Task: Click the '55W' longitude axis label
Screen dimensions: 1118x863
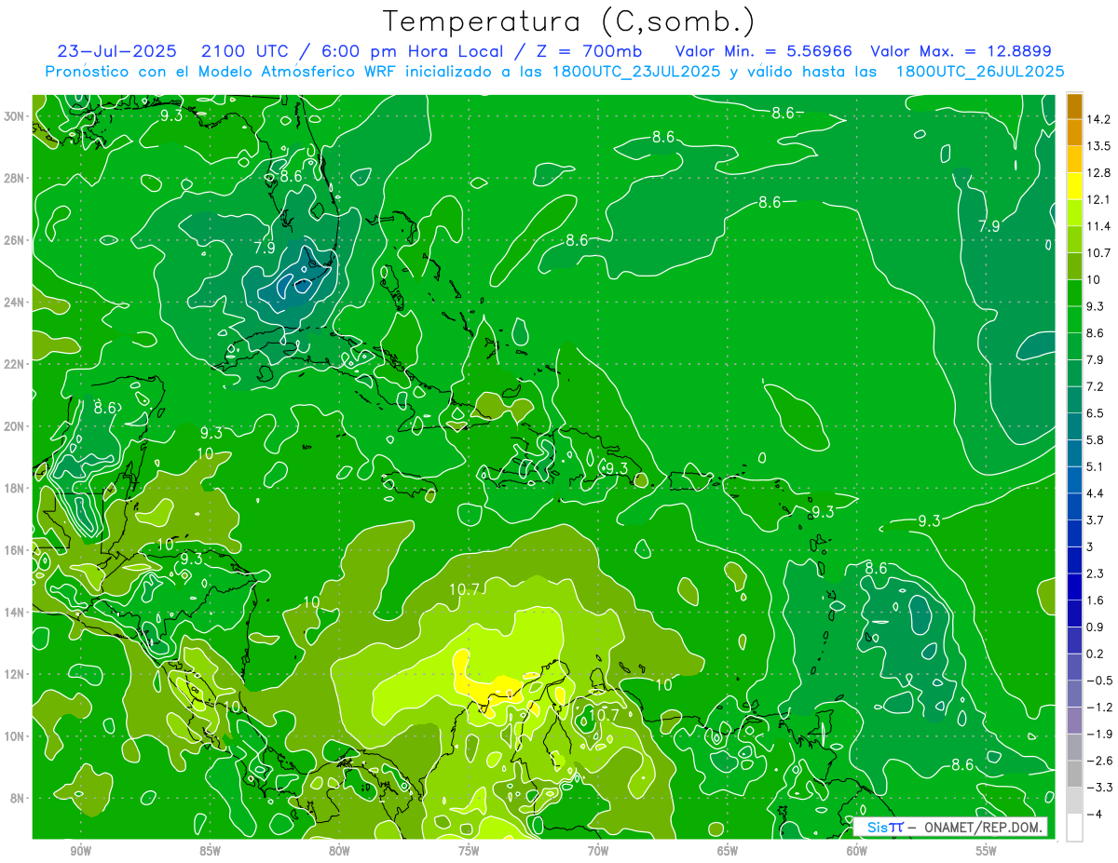Action: point(987,851)
